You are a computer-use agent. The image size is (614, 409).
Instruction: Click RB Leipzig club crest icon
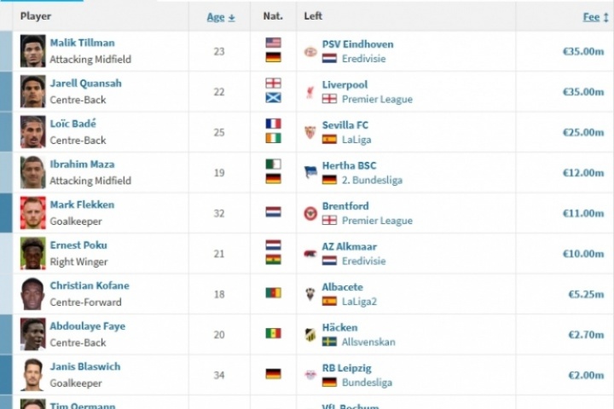[x=310, y=375]
